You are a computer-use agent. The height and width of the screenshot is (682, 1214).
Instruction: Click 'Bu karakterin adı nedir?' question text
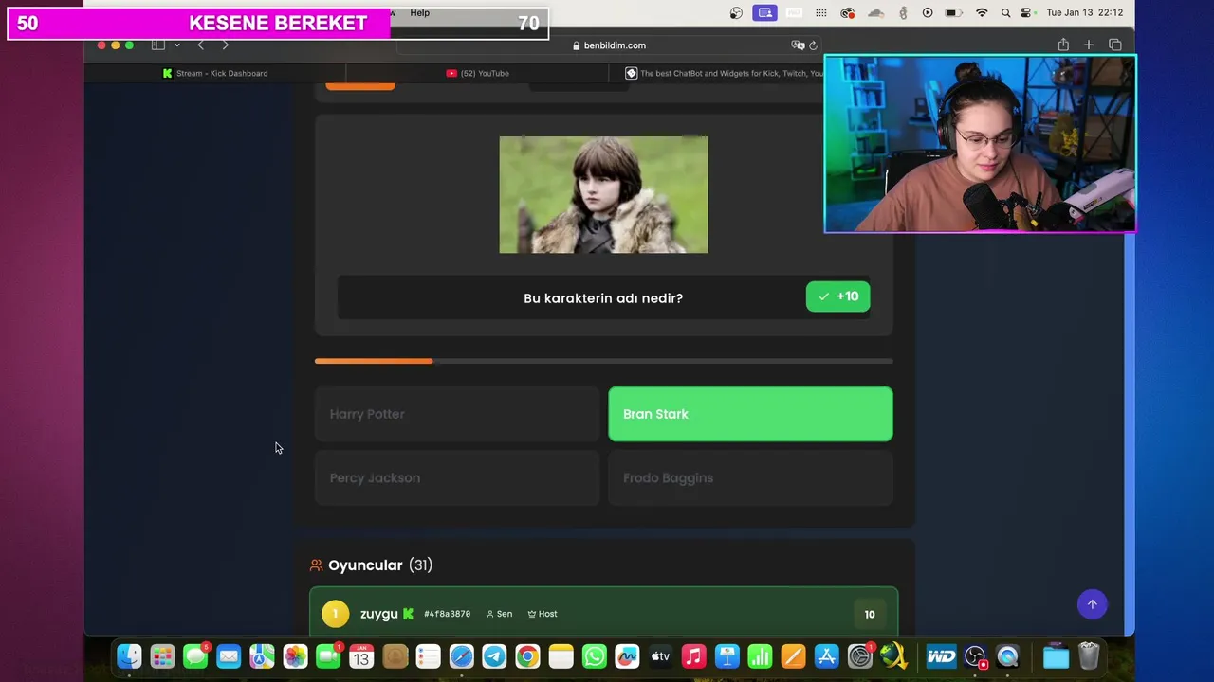tap(603, 297)
